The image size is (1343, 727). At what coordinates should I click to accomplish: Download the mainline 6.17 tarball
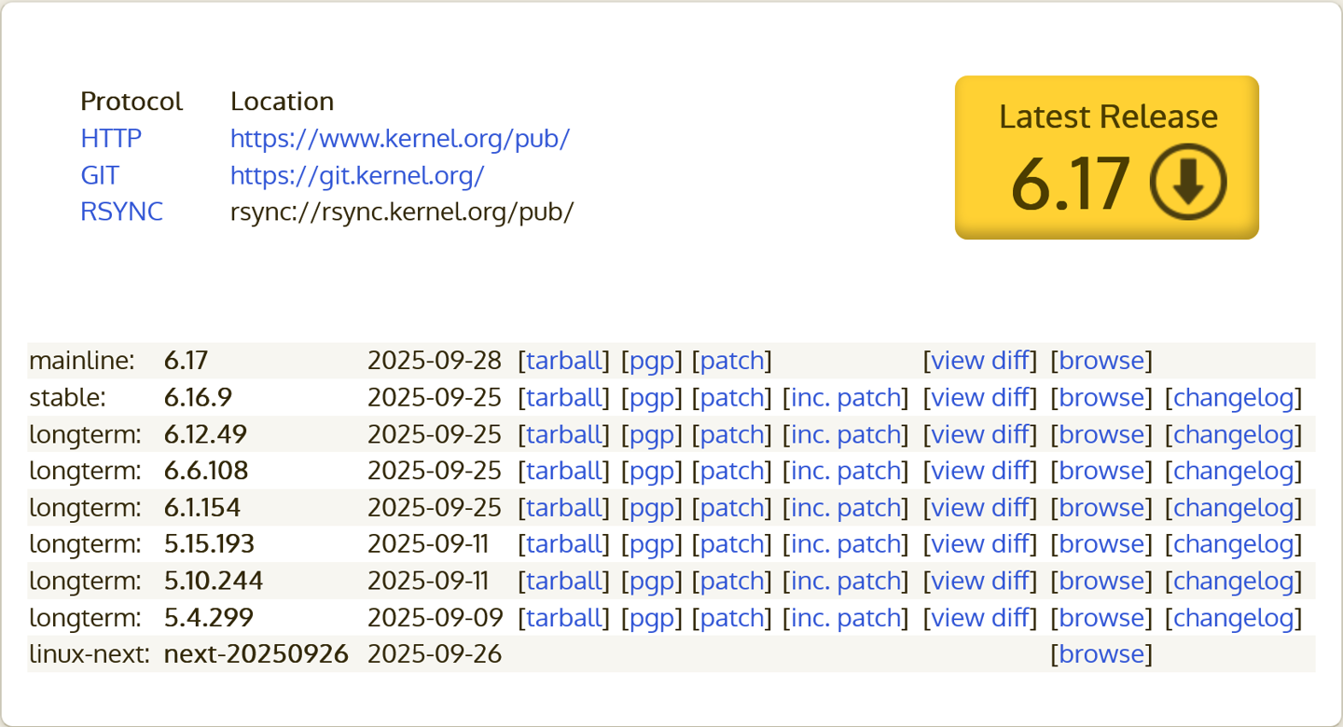click(565, 361)
